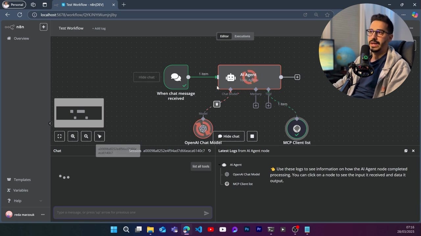Open the browser tab actions menu
The height and width of the screenshot is (236, 421).
(45, 5)
